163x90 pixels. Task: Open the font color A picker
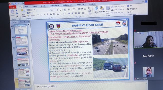[x=64, y=14]
